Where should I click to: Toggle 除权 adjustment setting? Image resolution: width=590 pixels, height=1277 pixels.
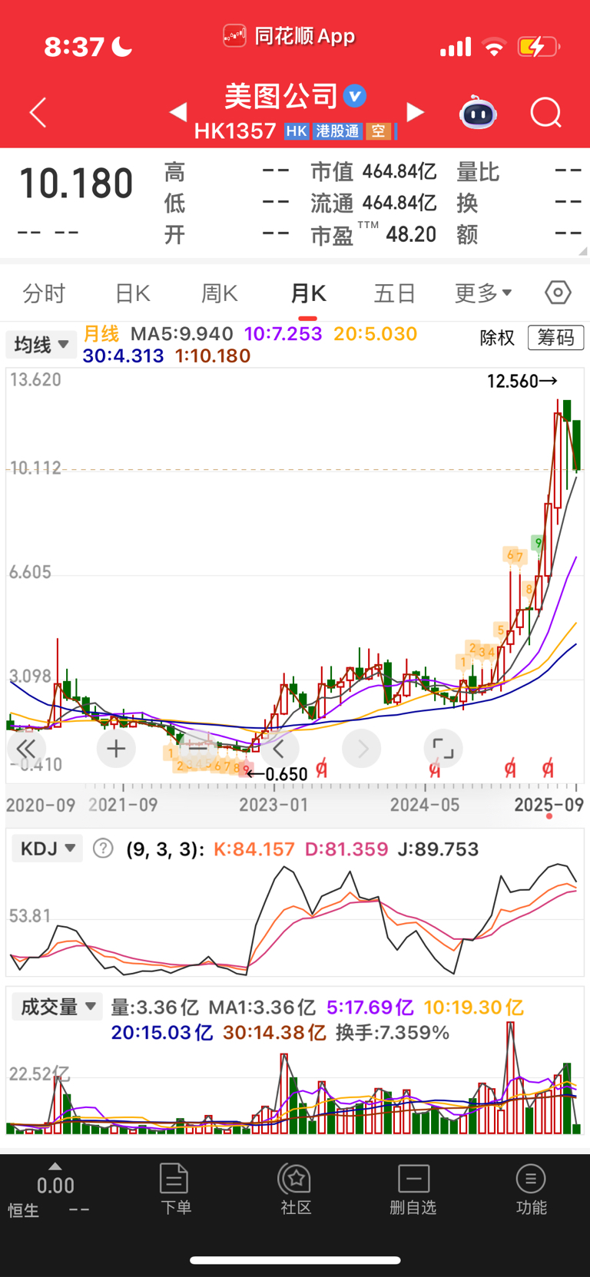[x=497, y=338]
